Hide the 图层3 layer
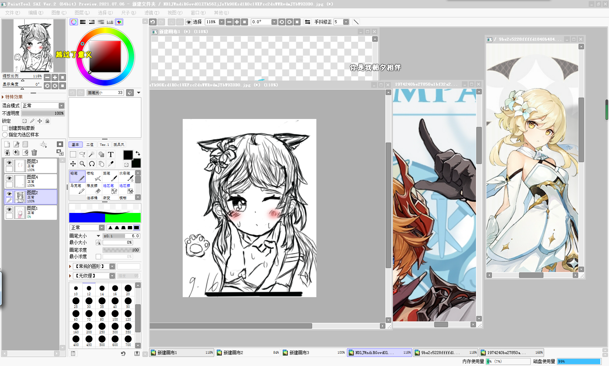The height and width of the screenshot is (366, 609). (9, 163)
